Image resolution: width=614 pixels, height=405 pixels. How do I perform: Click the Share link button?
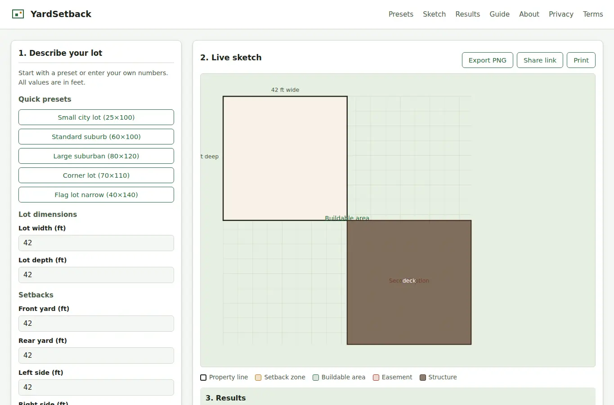540,60
